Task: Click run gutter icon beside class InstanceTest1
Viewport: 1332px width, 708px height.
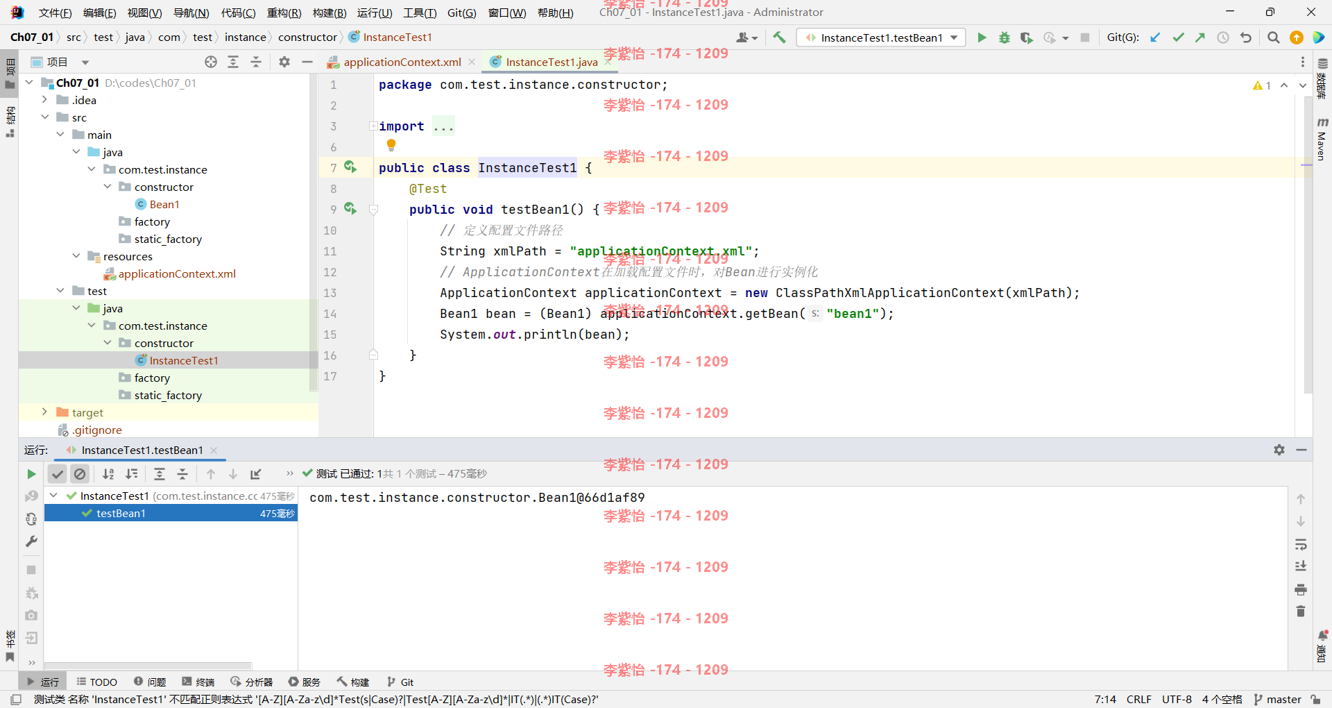Action: (x=350, y=167)
